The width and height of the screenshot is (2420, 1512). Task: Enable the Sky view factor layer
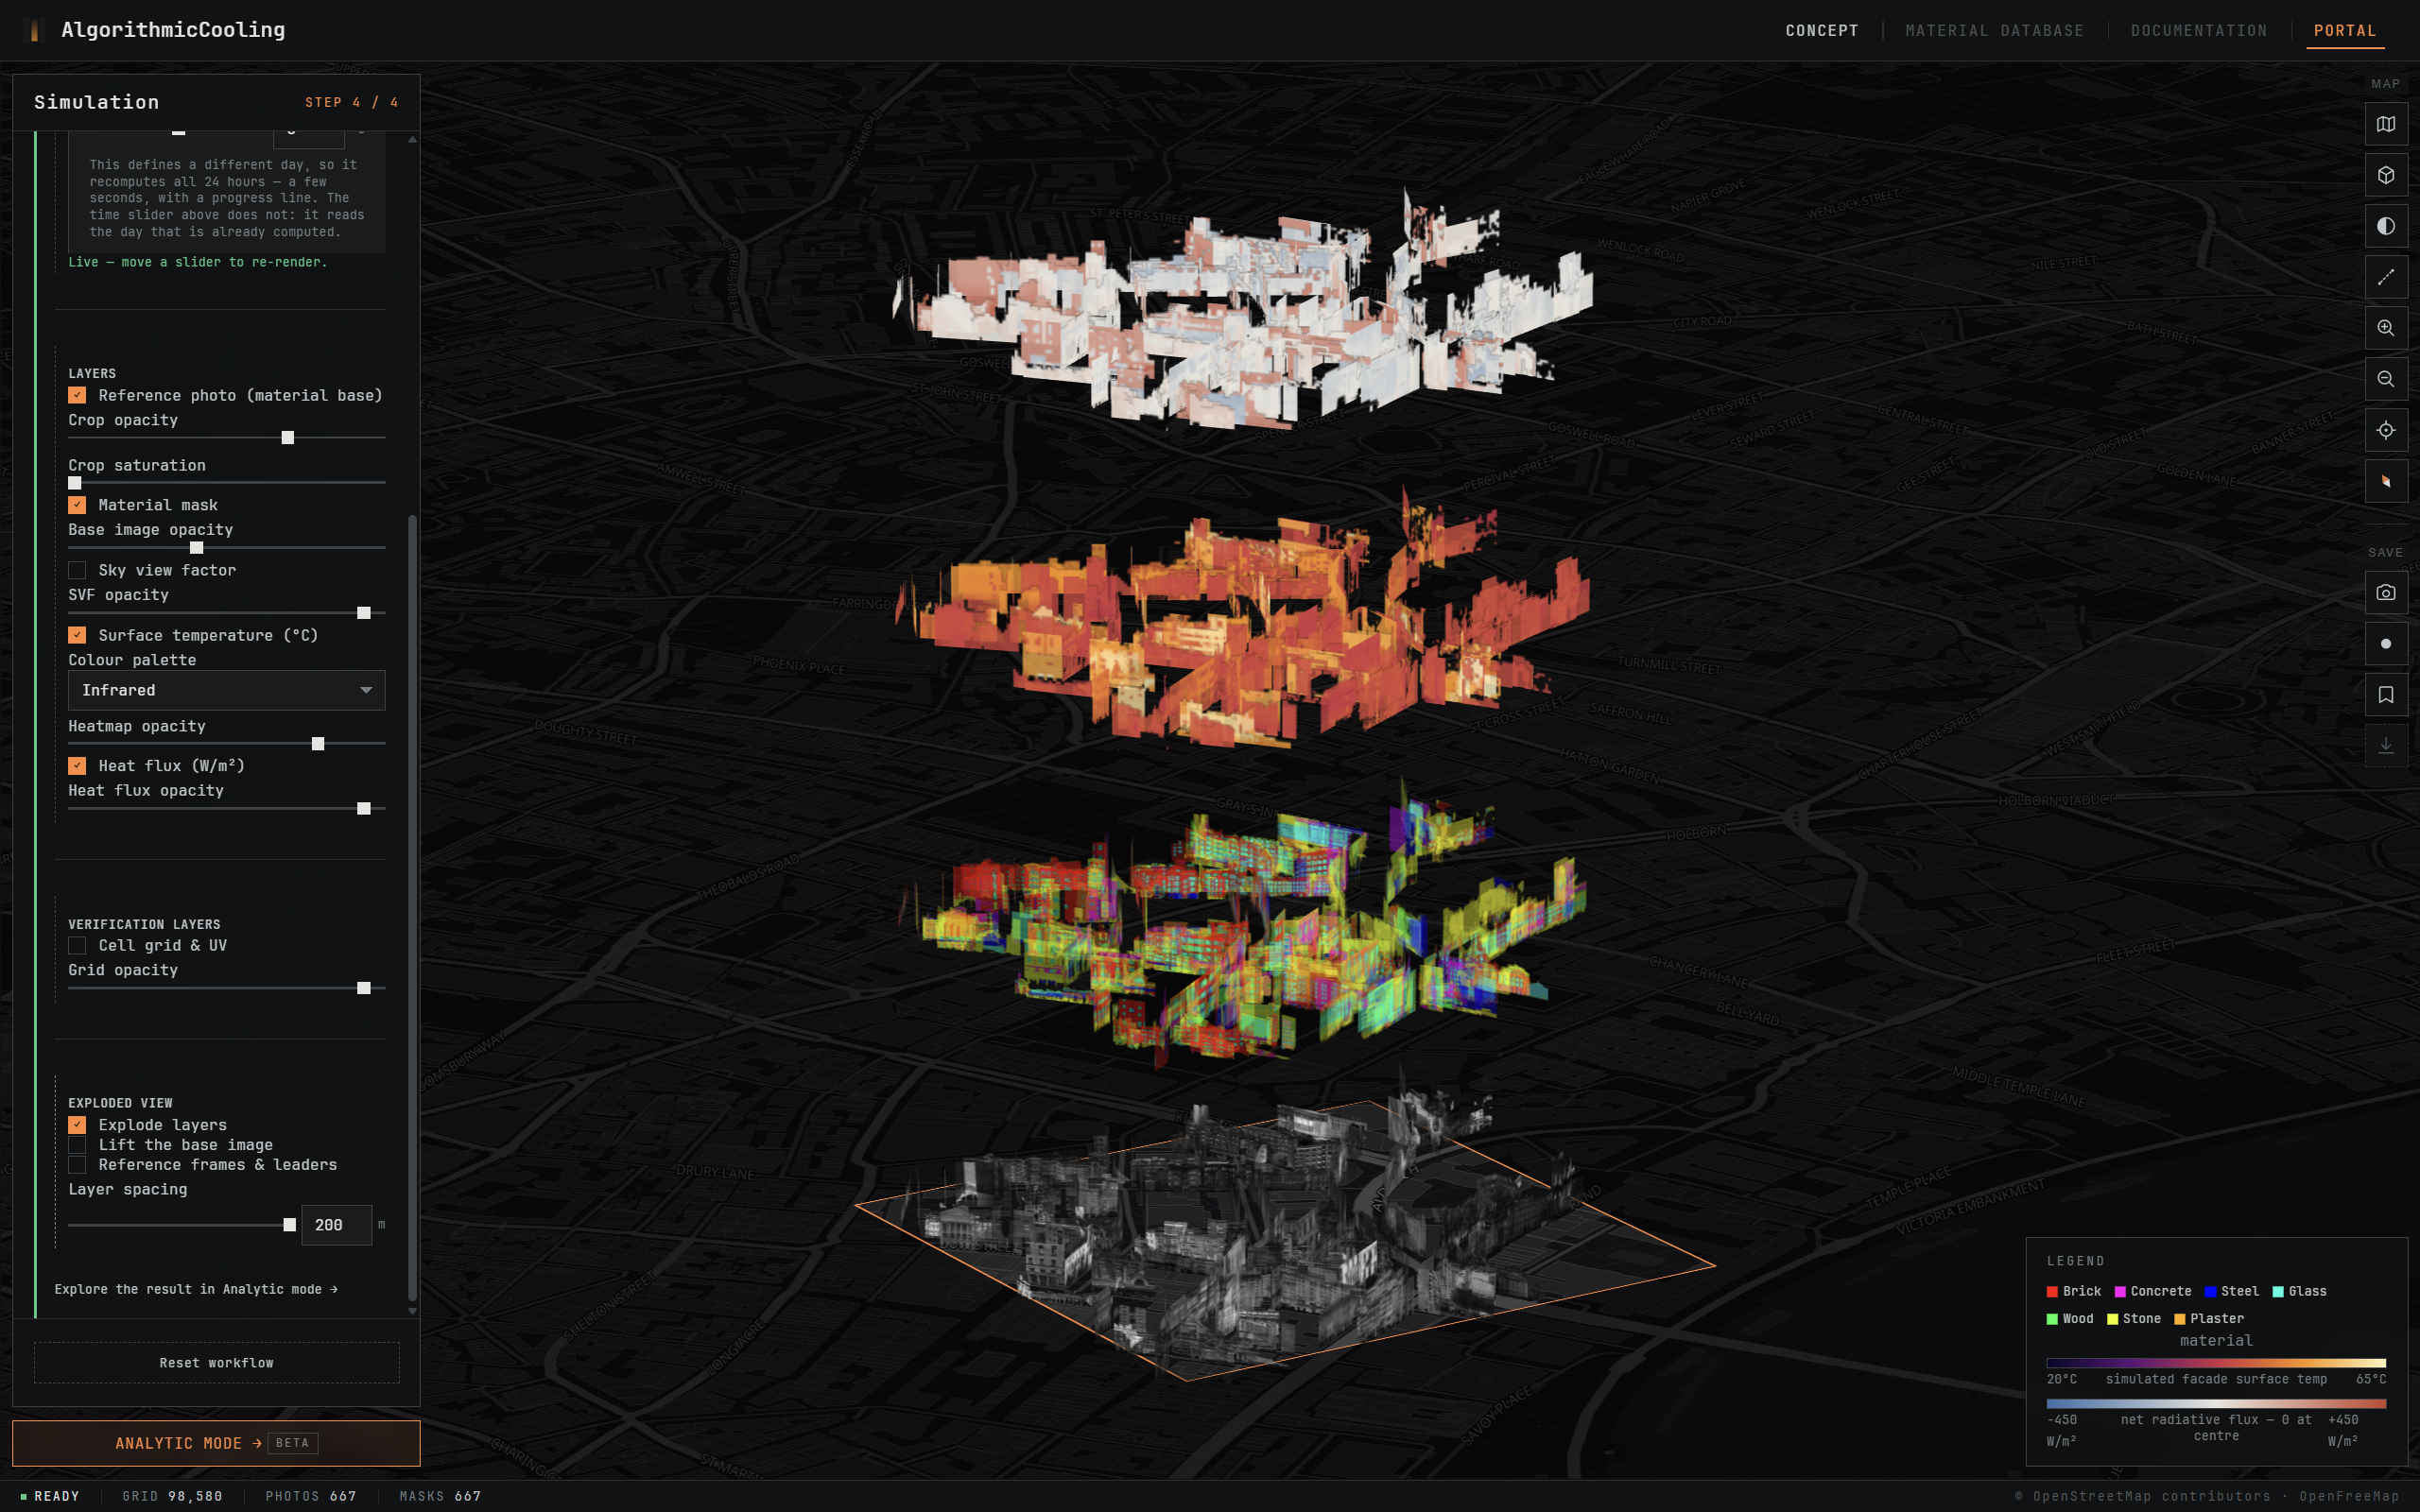(77, 570)
